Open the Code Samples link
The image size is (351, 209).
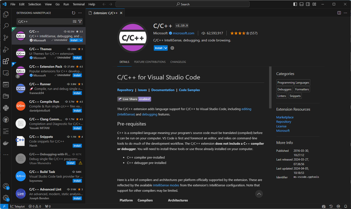pyautogui.click(x=189, y=90)
